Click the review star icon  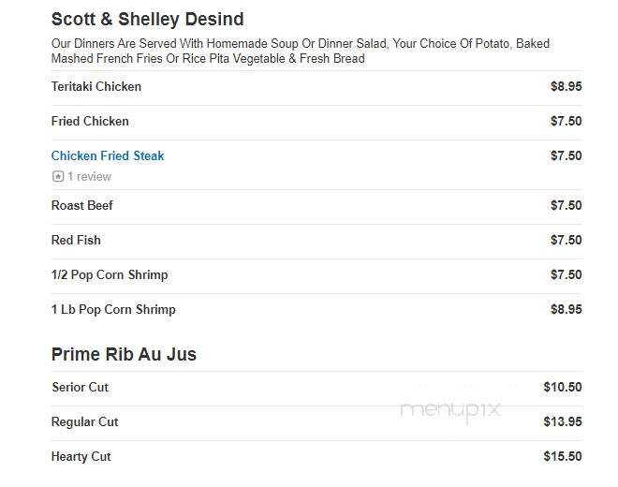pyautogui.click(x=58, y=176)
